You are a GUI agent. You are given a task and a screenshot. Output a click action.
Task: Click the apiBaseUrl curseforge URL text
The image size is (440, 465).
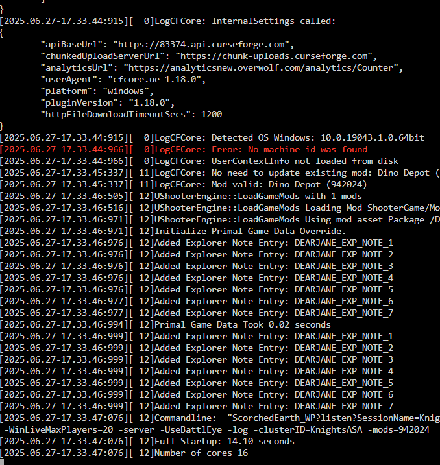pyautogui.click(x=201, y=45)
